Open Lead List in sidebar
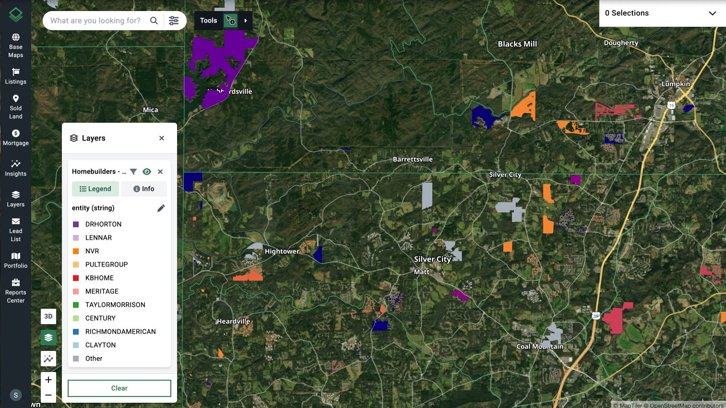The height and width of the screenshot is (408, 726). click(16, 230)
